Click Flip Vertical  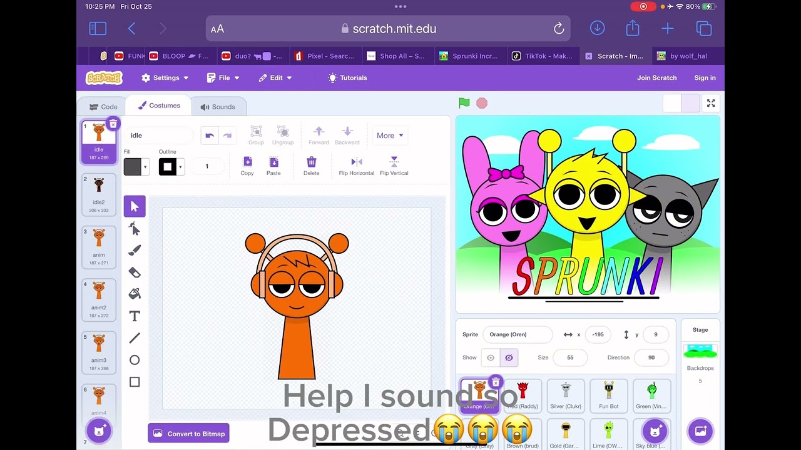tap(394, 166)
